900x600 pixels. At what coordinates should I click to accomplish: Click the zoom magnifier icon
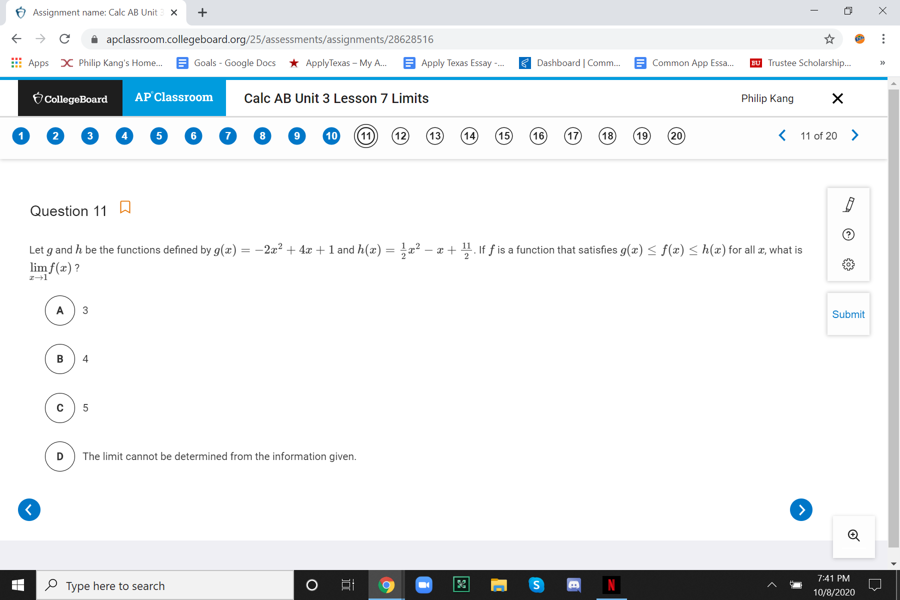(853, 535)
